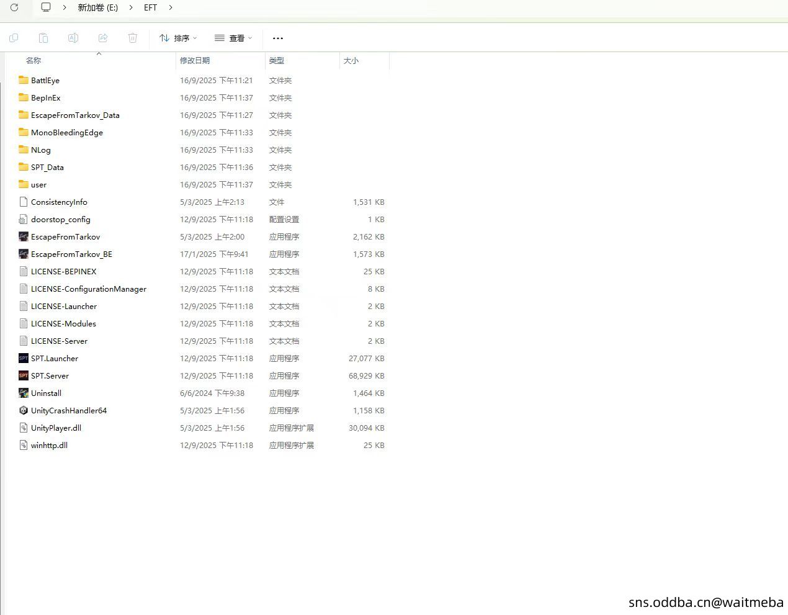Click the This PC monitor icon
The width and height of the screenshot is (788, 615).
pyautogui.click(x=46, y=7)
